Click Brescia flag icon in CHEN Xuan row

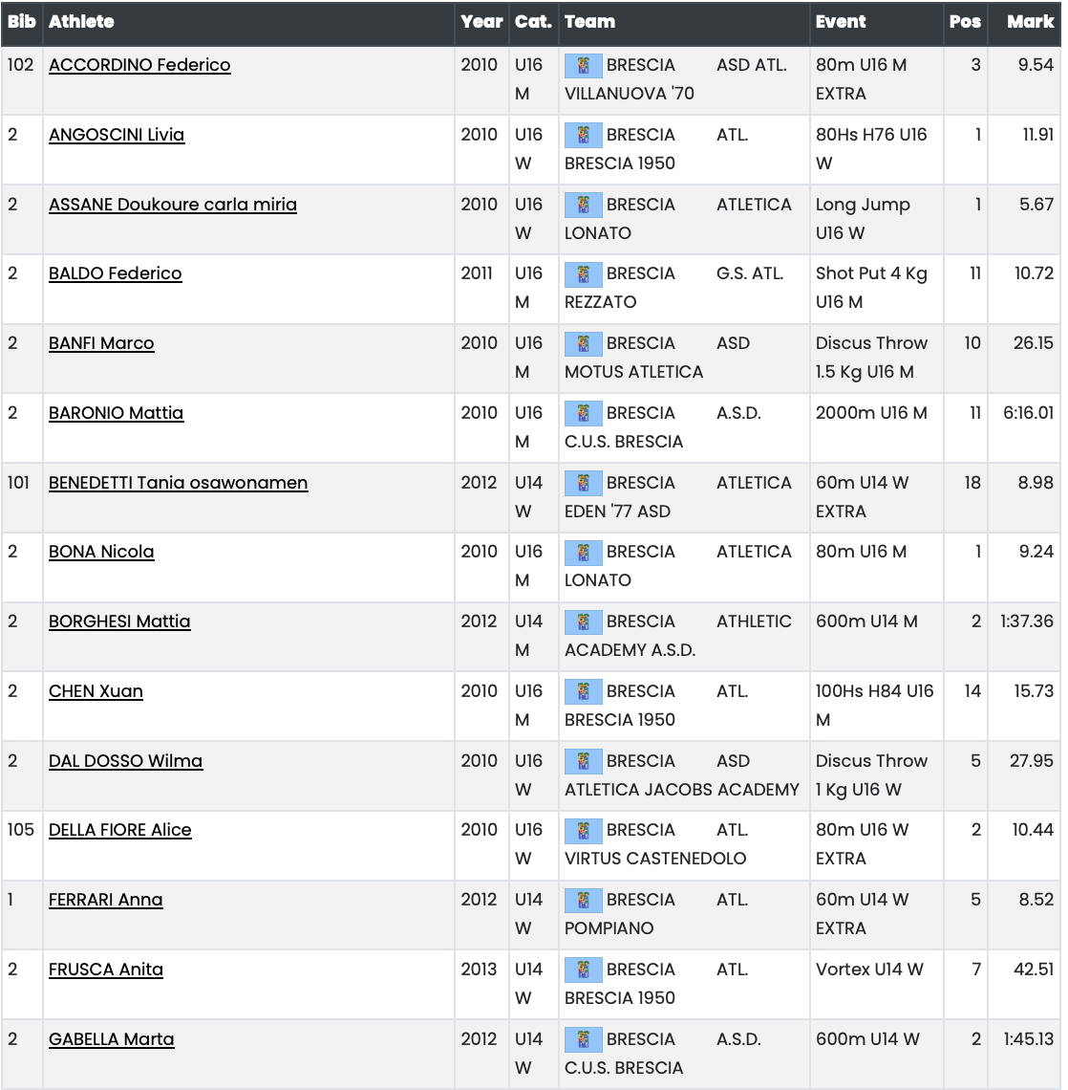point(584,692)
